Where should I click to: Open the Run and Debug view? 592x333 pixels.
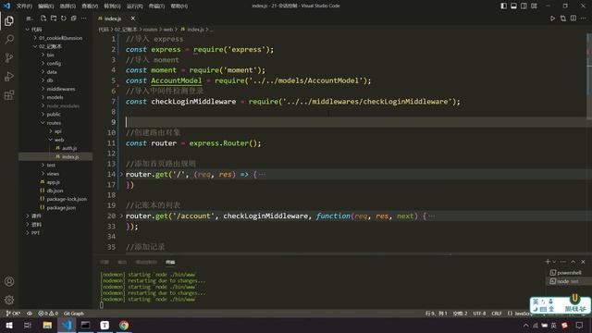pos(9,76)
